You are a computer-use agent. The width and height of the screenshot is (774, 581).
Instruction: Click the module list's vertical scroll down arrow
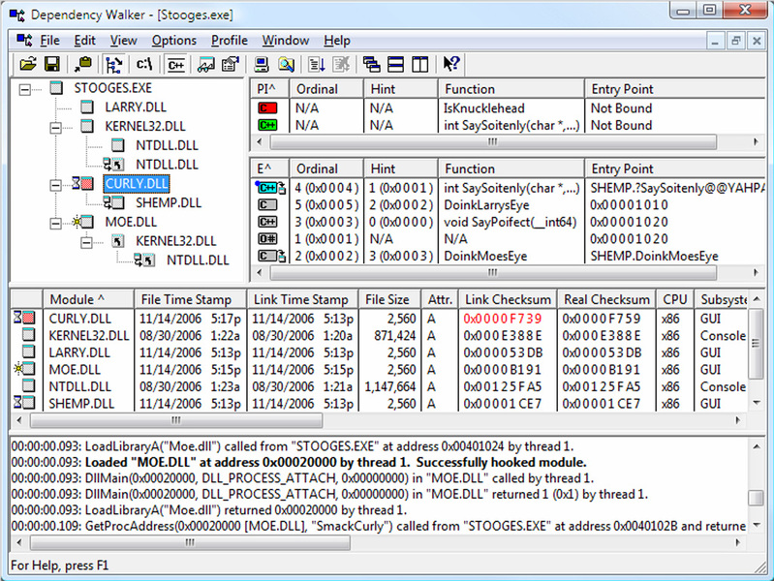click(x=756, y=403)
